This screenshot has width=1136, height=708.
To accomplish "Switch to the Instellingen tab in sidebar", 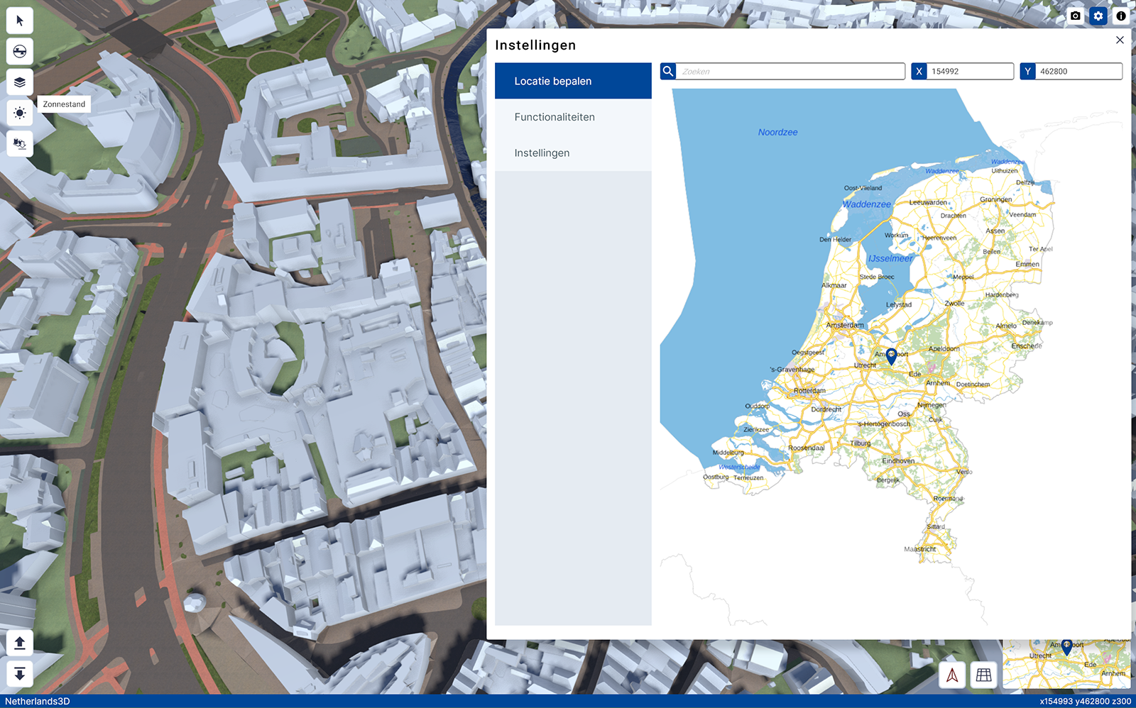I will click(573, 153).
